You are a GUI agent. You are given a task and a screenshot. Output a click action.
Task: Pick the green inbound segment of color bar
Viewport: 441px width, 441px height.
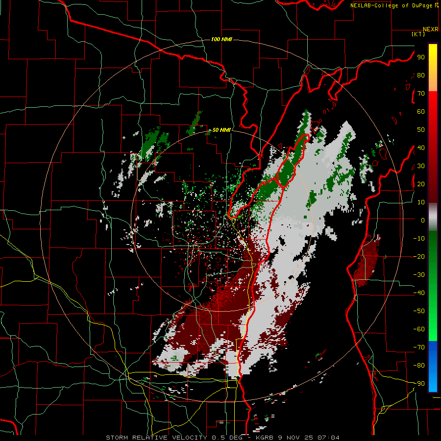[x=433, y=286]
